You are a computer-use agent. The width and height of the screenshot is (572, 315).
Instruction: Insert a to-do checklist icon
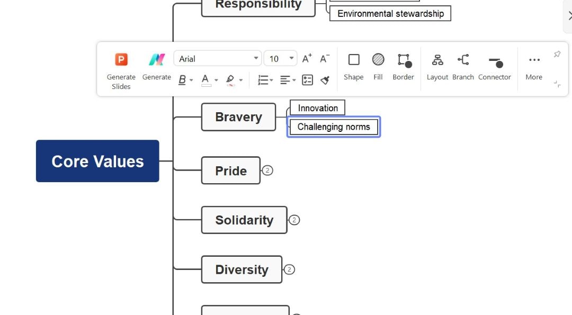[x=308, y=80]
